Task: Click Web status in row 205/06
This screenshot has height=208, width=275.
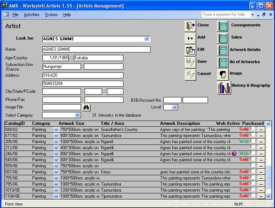Action: pos(244,141)
